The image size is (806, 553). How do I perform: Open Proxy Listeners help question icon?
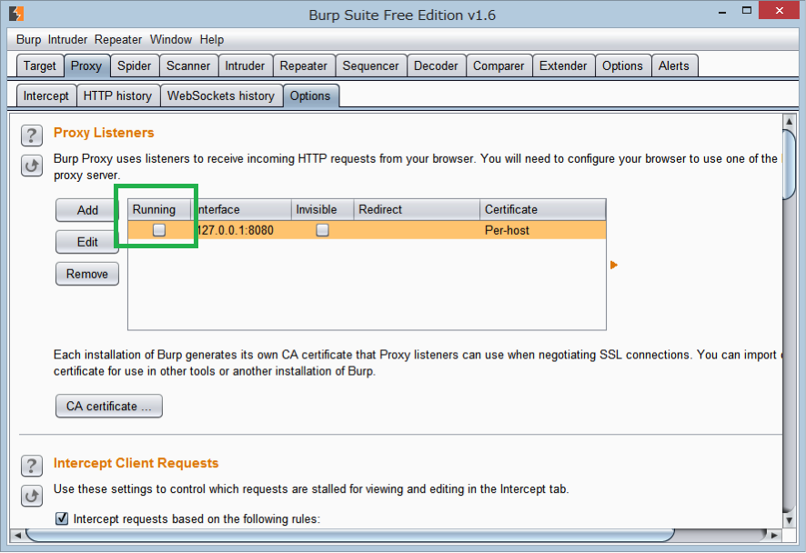[x=31, y=136]
